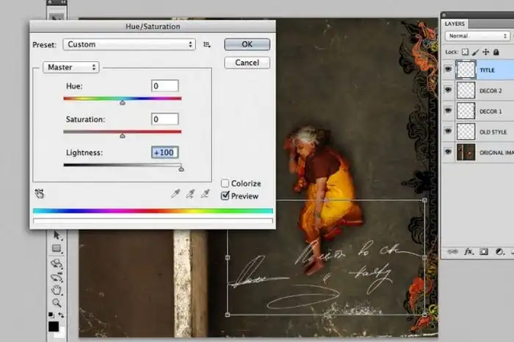Pick the Subtract from Sample eyedropper

pyautogui.click(x=205, y=194)
